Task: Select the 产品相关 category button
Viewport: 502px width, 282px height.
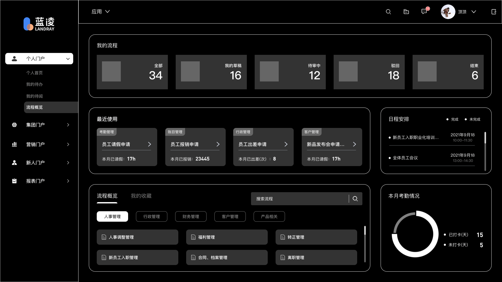Action: pyautogui.click(x=269, y=216)
